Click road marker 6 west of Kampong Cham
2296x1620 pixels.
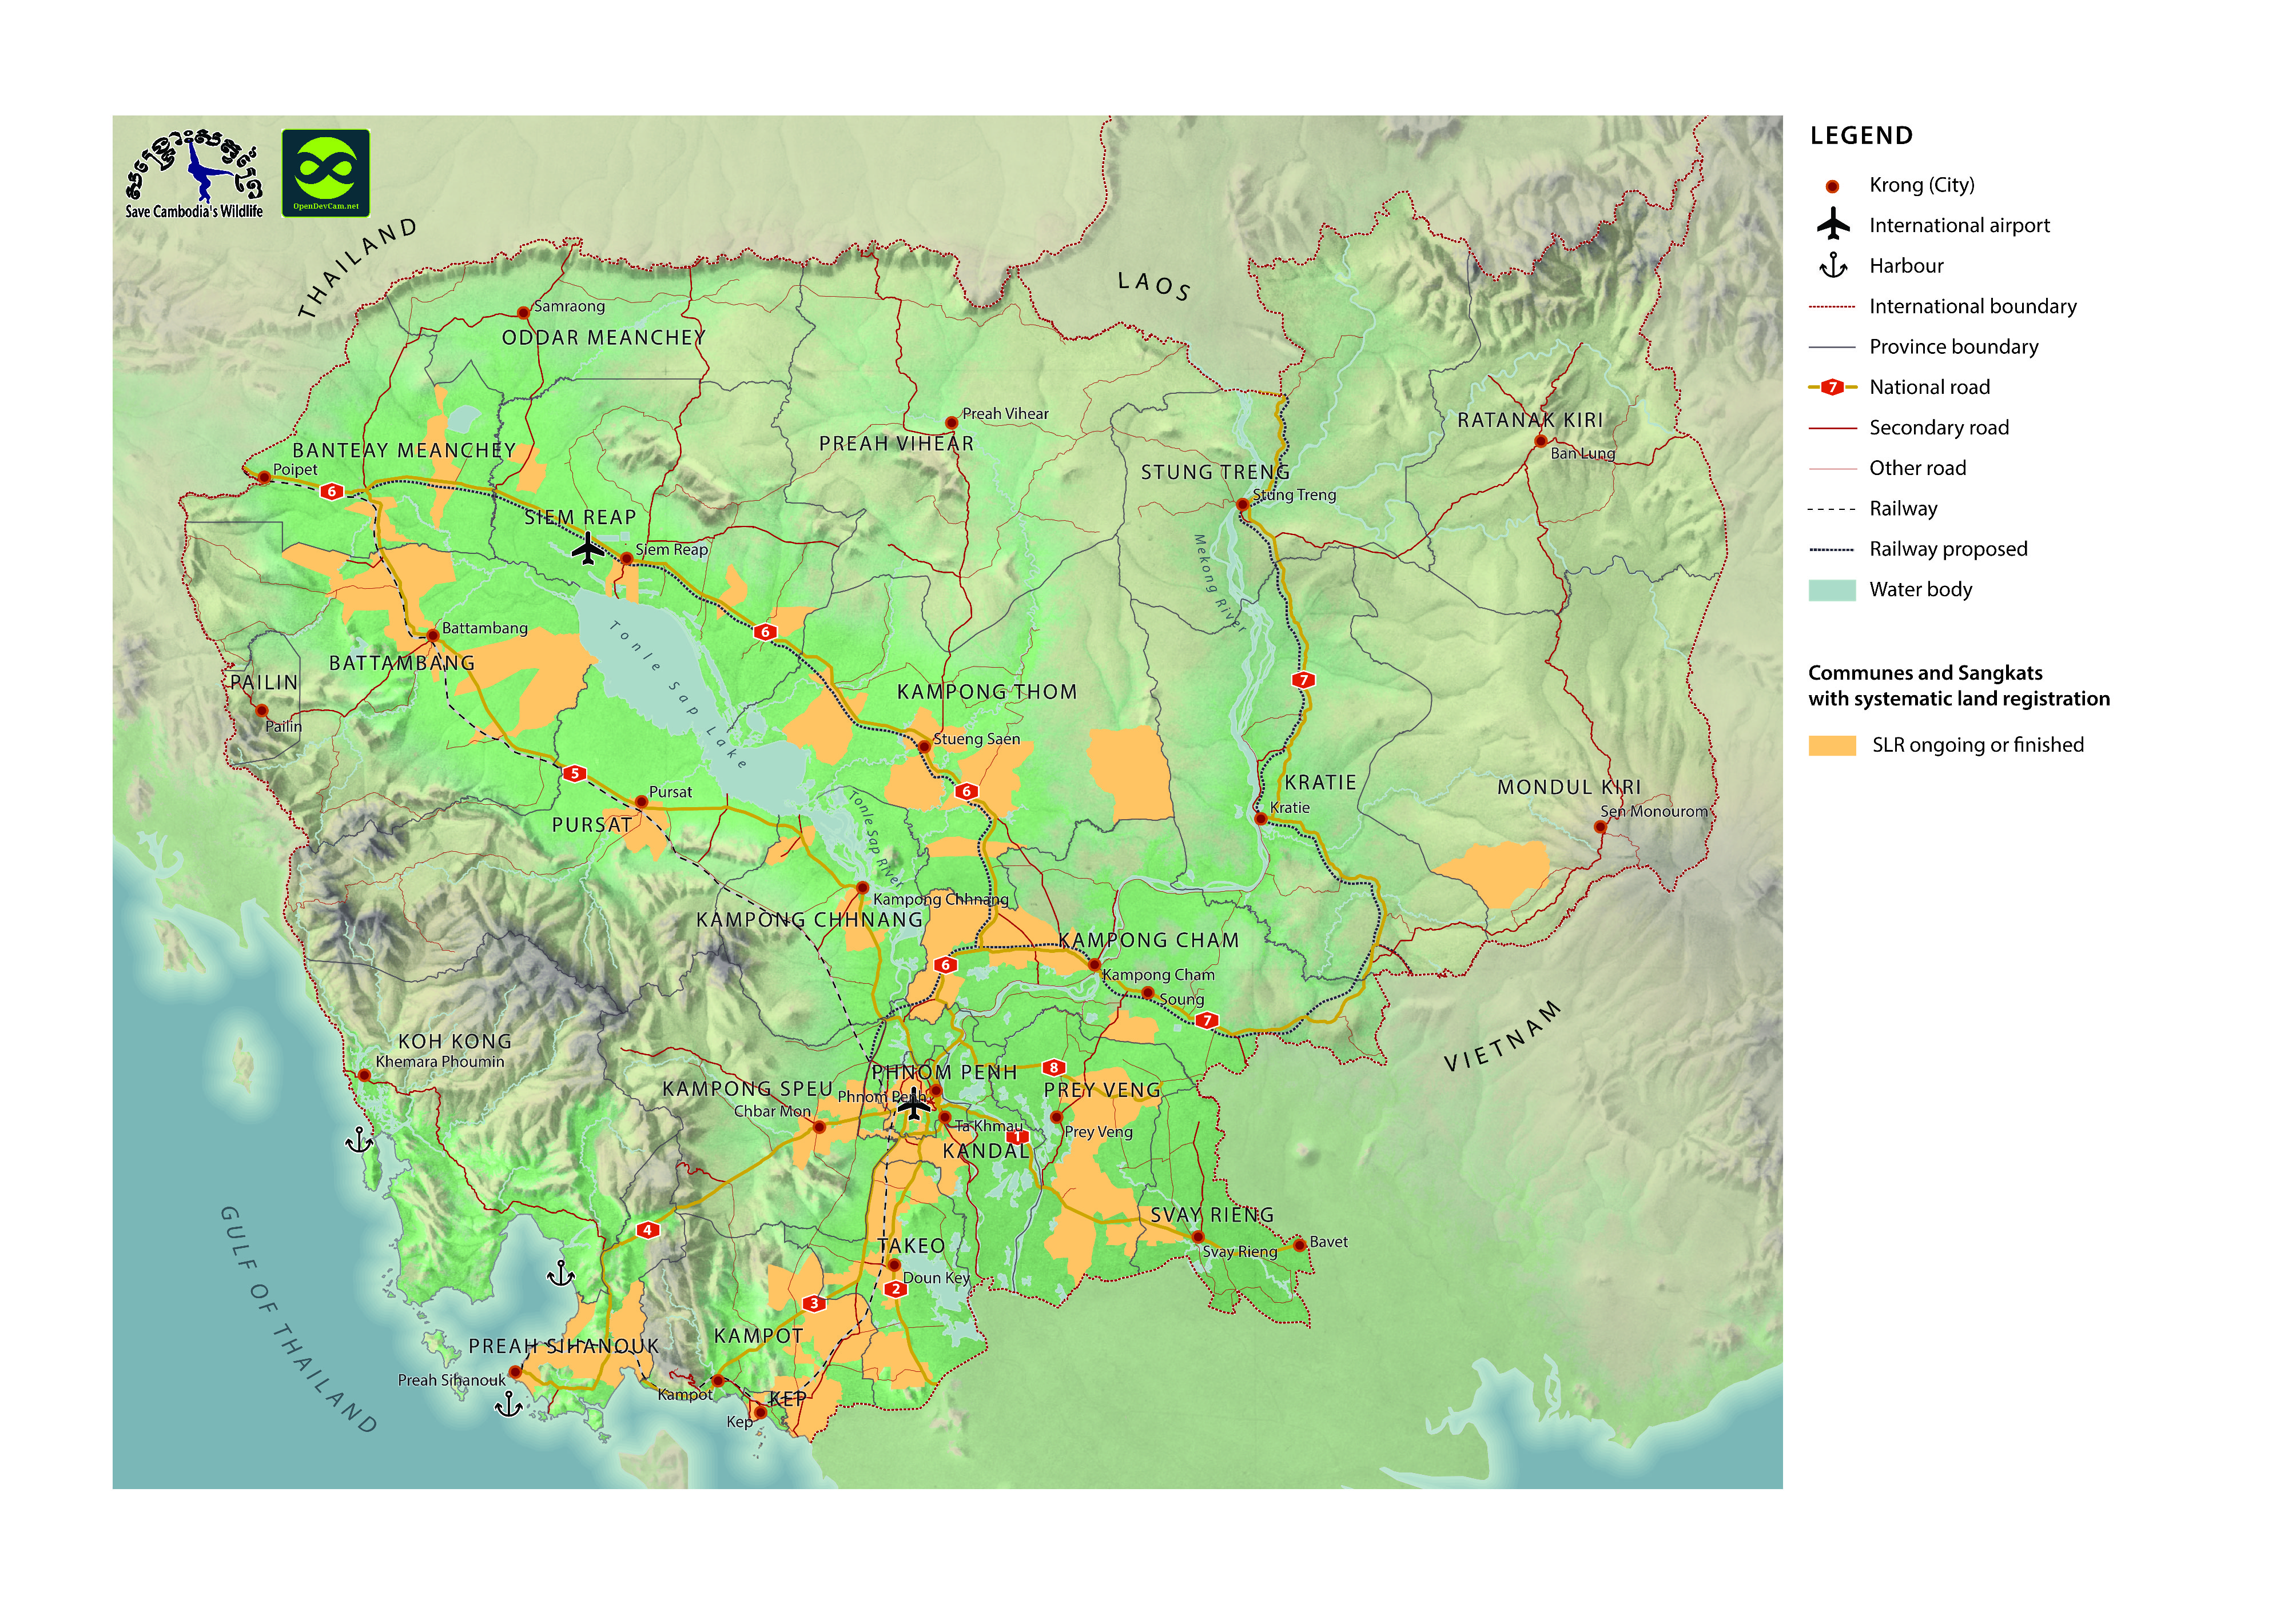pos(945,964)
